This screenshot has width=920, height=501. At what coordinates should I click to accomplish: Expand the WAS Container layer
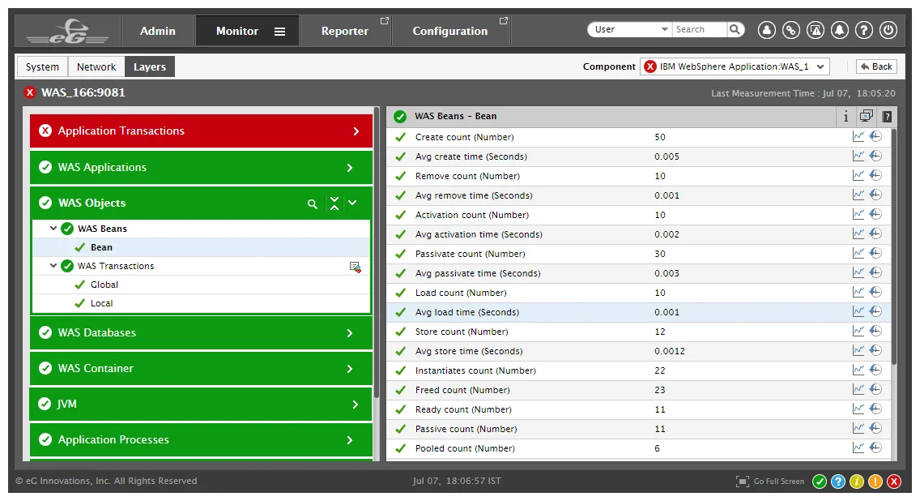(350, 369)
